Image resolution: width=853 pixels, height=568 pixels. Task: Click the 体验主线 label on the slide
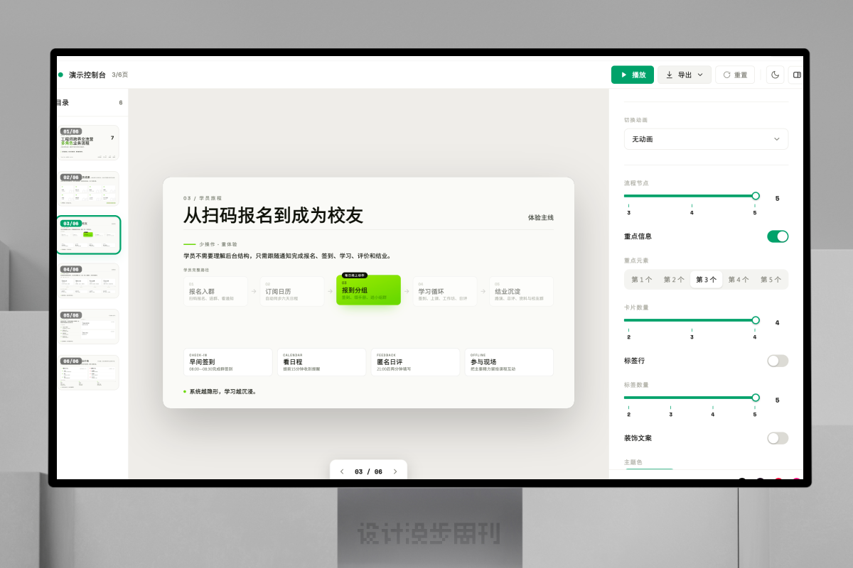pos(540,217)
